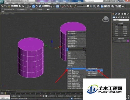Select Clone in the context menu

(76, 60)
